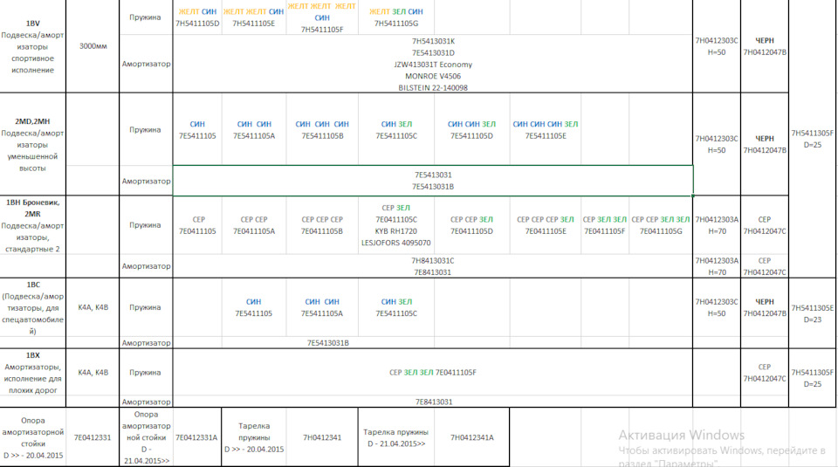Click K4A, K4B in the 1BC row
838x467 pixels.
pos(93,307)
